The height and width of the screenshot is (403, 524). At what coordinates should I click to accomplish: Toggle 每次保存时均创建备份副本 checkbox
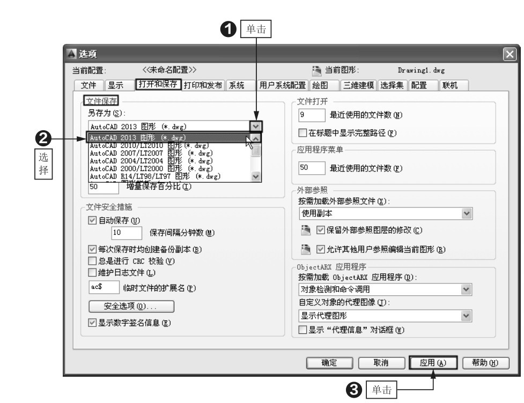coord(92,249)
